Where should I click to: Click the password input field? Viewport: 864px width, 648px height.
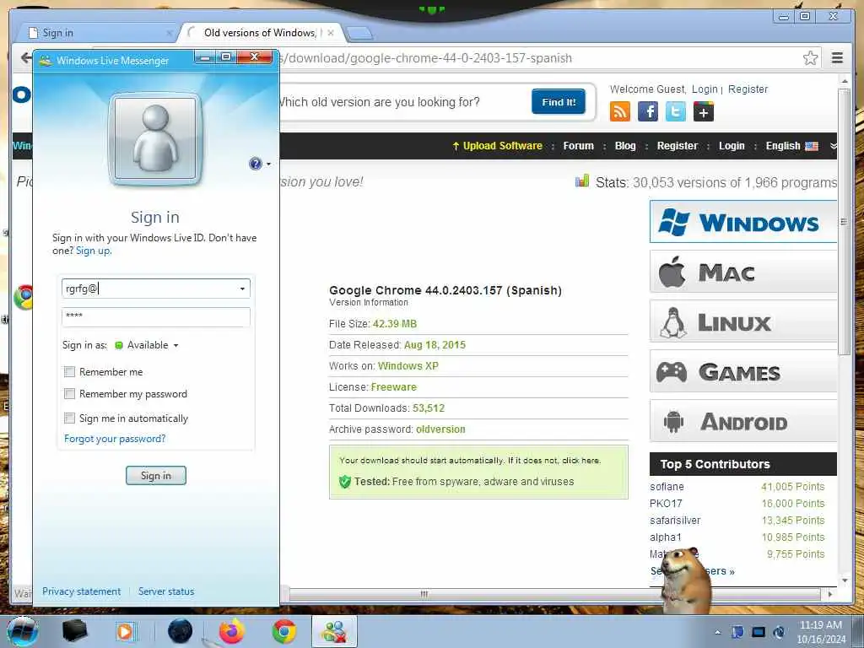click(156, 316)
